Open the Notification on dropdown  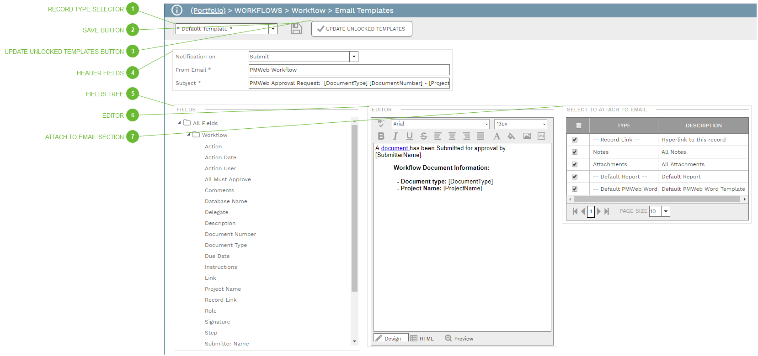tap(353, 57)
